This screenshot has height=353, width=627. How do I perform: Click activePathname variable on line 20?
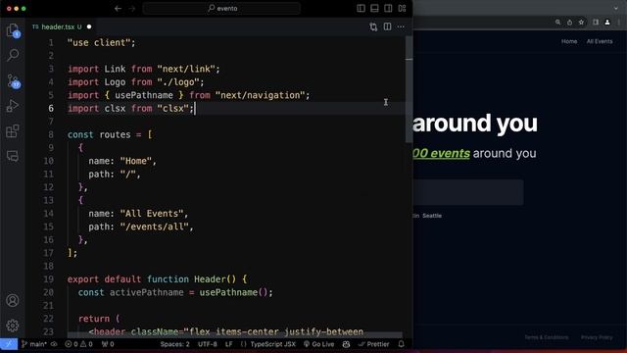pos(147,292)
